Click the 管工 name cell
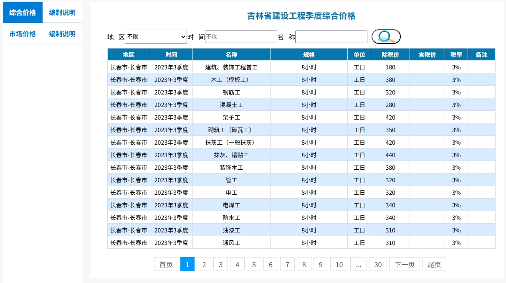Image resolution: width=506 pixels, height=283 pixels. click(231, 180)
